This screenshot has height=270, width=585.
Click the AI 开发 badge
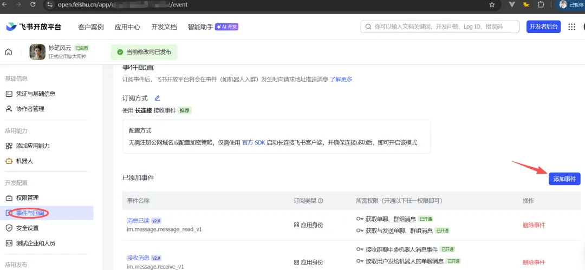pos(226,27)
